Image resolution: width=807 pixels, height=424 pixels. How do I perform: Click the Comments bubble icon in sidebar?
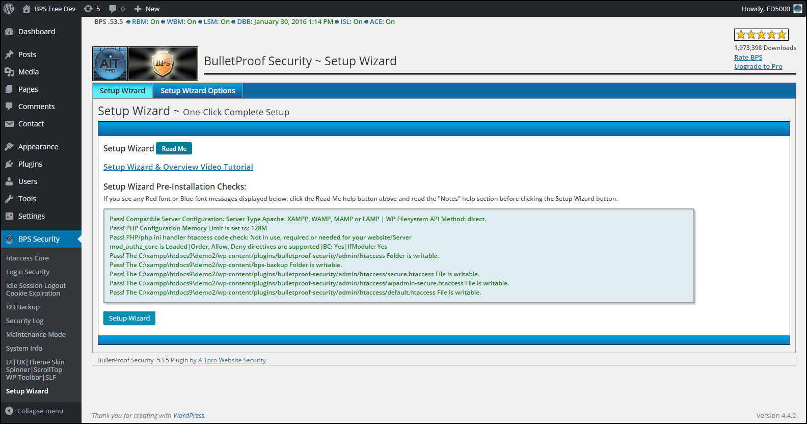pyautogui.click(x=9, y=107)
